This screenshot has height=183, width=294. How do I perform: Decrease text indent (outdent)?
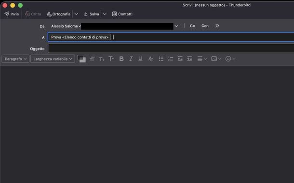click(x=180, y=59)
